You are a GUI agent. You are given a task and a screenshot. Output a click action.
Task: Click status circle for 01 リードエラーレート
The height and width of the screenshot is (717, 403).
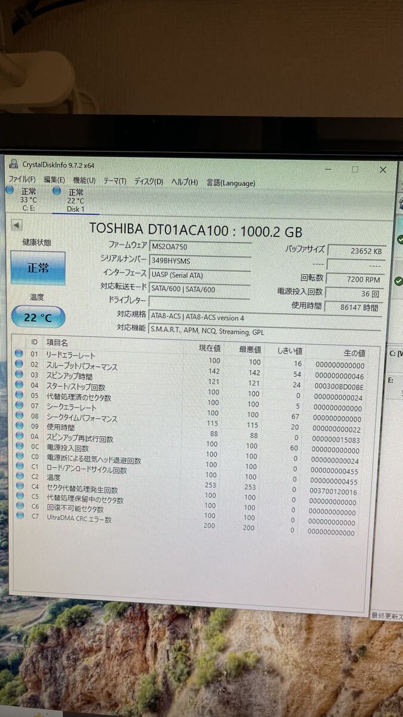[x=19, y=354]
